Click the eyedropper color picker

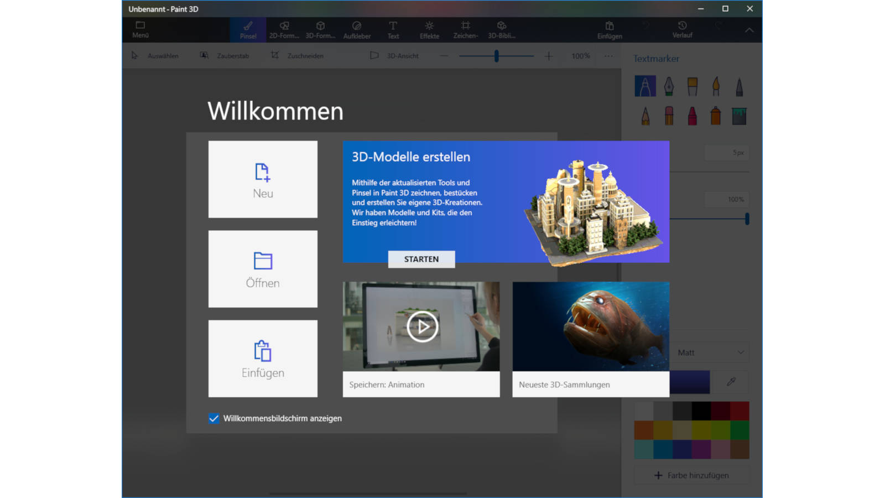pyautogui.click(x=731, y=382)
